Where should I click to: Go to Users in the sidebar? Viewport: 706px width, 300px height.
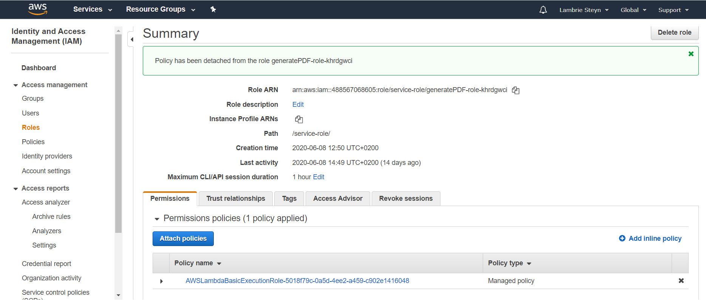coord(31,113)
